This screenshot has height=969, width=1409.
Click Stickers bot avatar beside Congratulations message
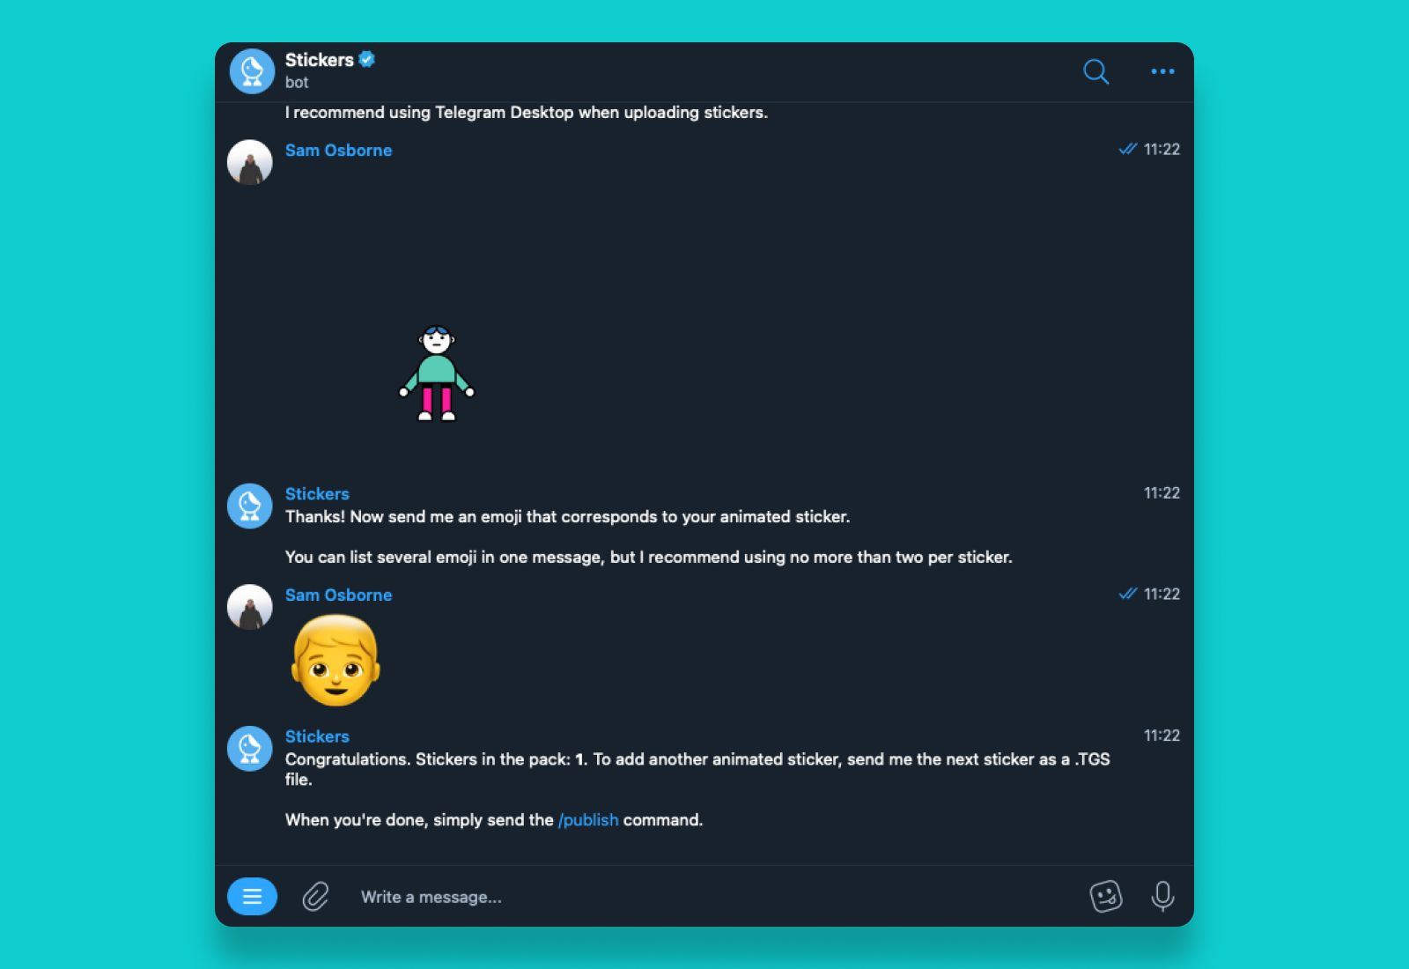coord(250,748)
